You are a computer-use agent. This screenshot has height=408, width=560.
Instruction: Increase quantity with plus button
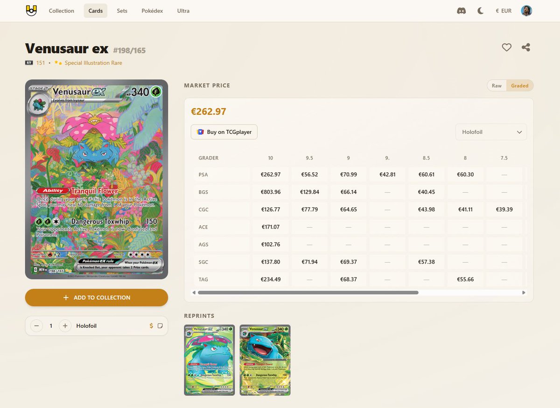coord(65,325)
